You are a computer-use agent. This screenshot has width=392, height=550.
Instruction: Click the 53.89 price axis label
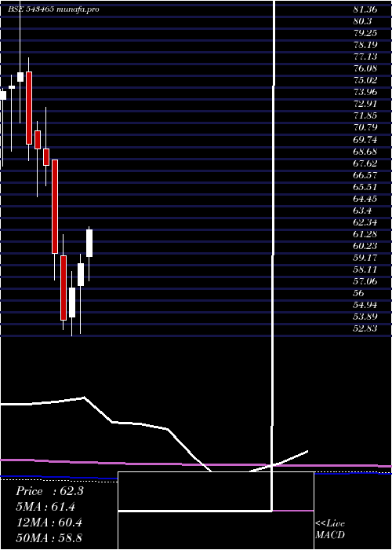tap(365, 317)
